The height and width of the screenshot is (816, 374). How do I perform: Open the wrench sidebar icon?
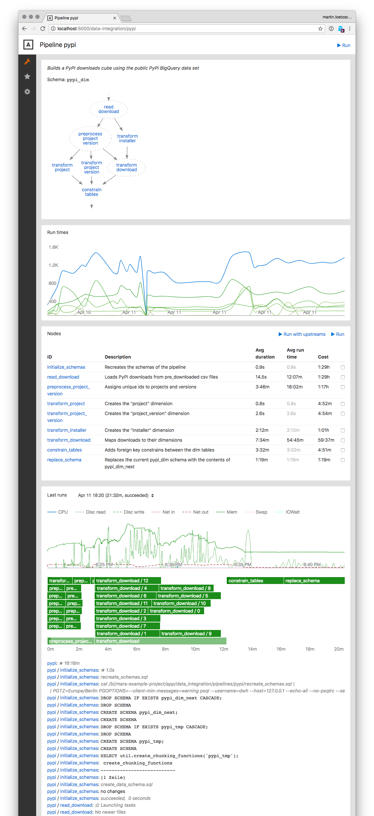pyautogui.click(x=27, y=61)
